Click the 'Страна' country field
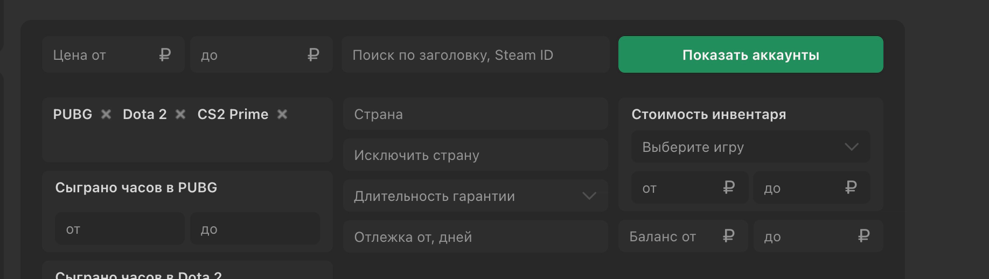This screenshot has height=279, width=989. click(x=475, y=114)
